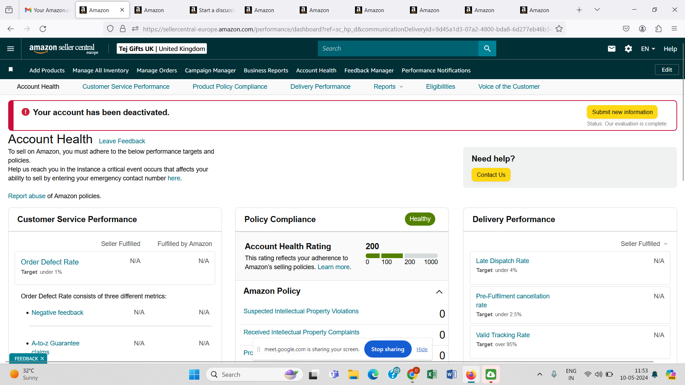Viewport: 685px width, 385px height.
Task: Hide the screen sharing notification
Action: pyautogui.click(x=422, y=349)
